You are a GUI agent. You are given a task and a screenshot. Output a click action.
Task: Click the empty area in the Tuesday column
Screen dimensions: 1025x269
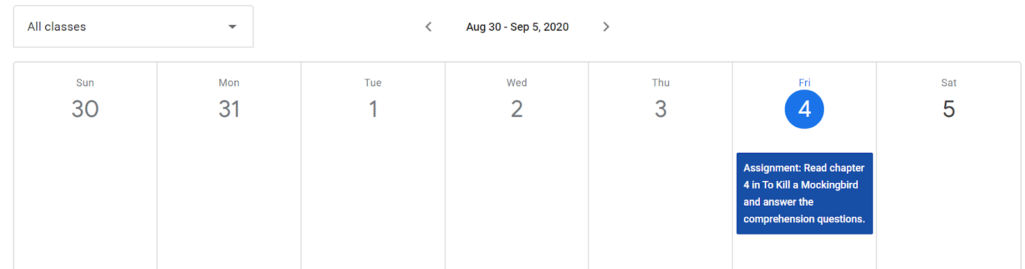(373, 198)
